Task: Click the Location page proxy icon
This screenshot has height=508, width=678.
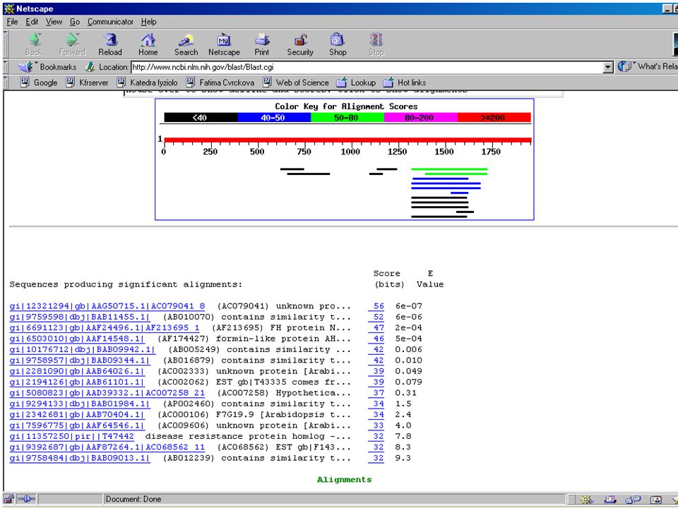Action: (x=90, y=67)
